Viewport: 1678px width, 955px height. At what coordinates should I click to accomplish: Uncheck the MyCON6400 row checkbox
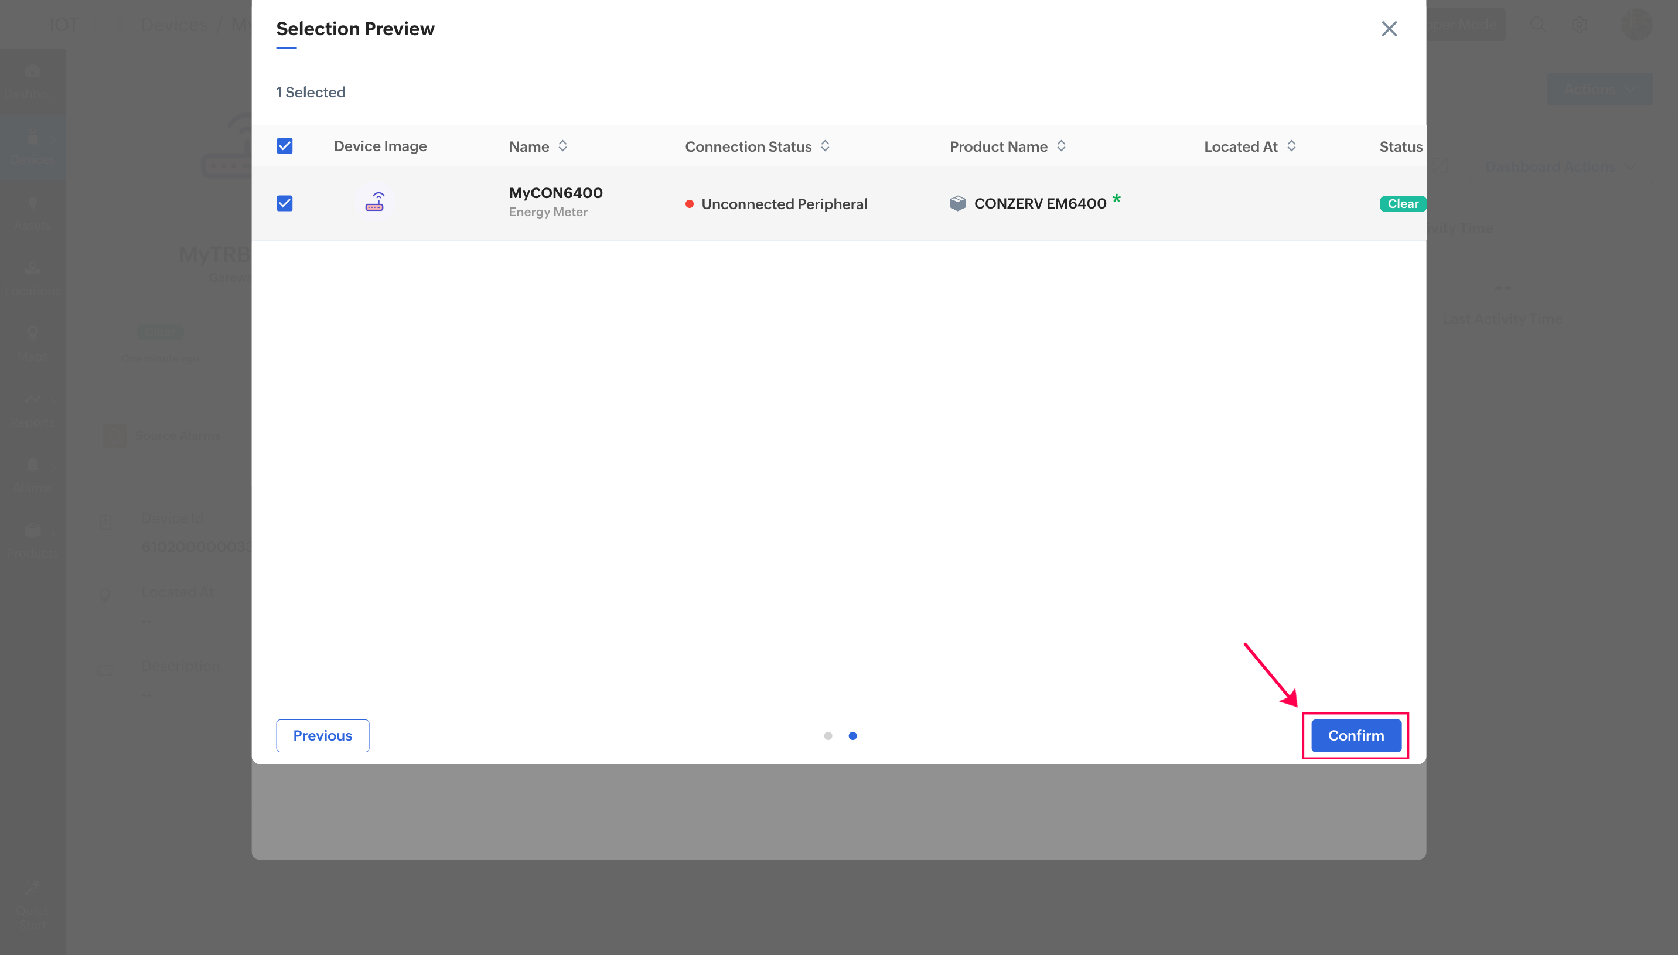point(285,203)
